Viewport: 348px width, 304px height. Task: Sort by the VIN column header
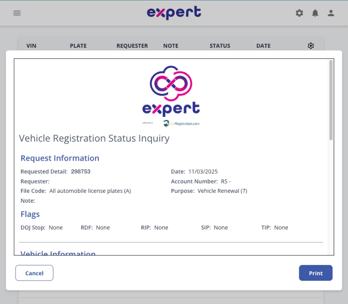point(31,46)
